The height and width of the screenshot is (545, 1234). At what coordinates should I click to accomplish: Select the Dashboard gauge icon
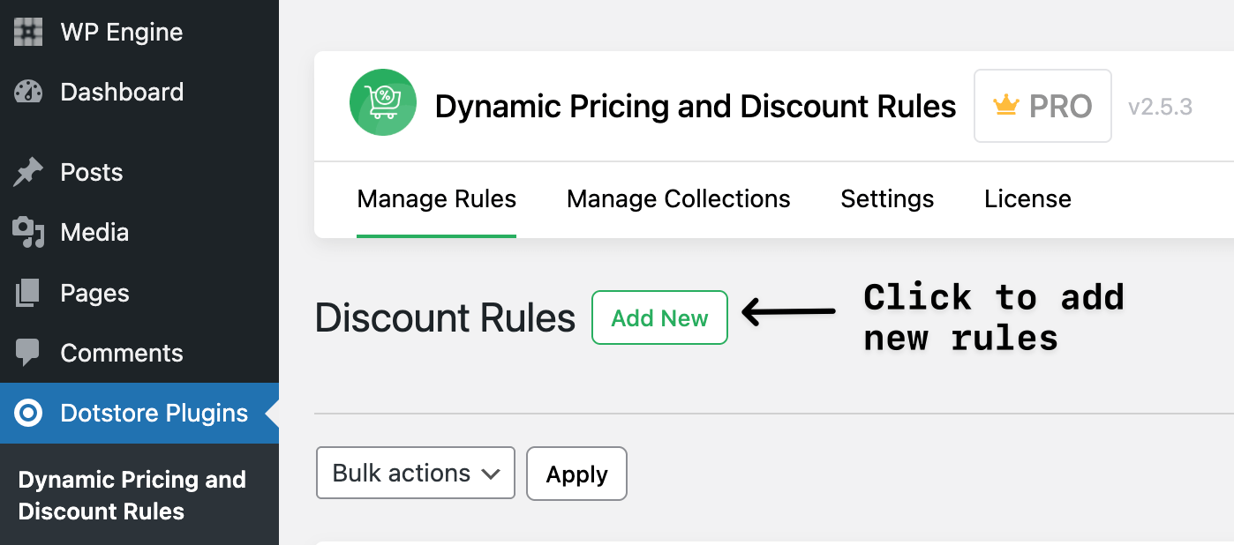pos(27,92)
